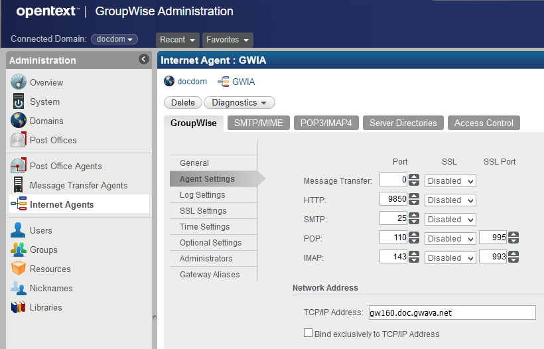Screen dimensions: 544x349
Task: Click the Resources box icon
Action: pyautogui.click(x=19, y=269)
